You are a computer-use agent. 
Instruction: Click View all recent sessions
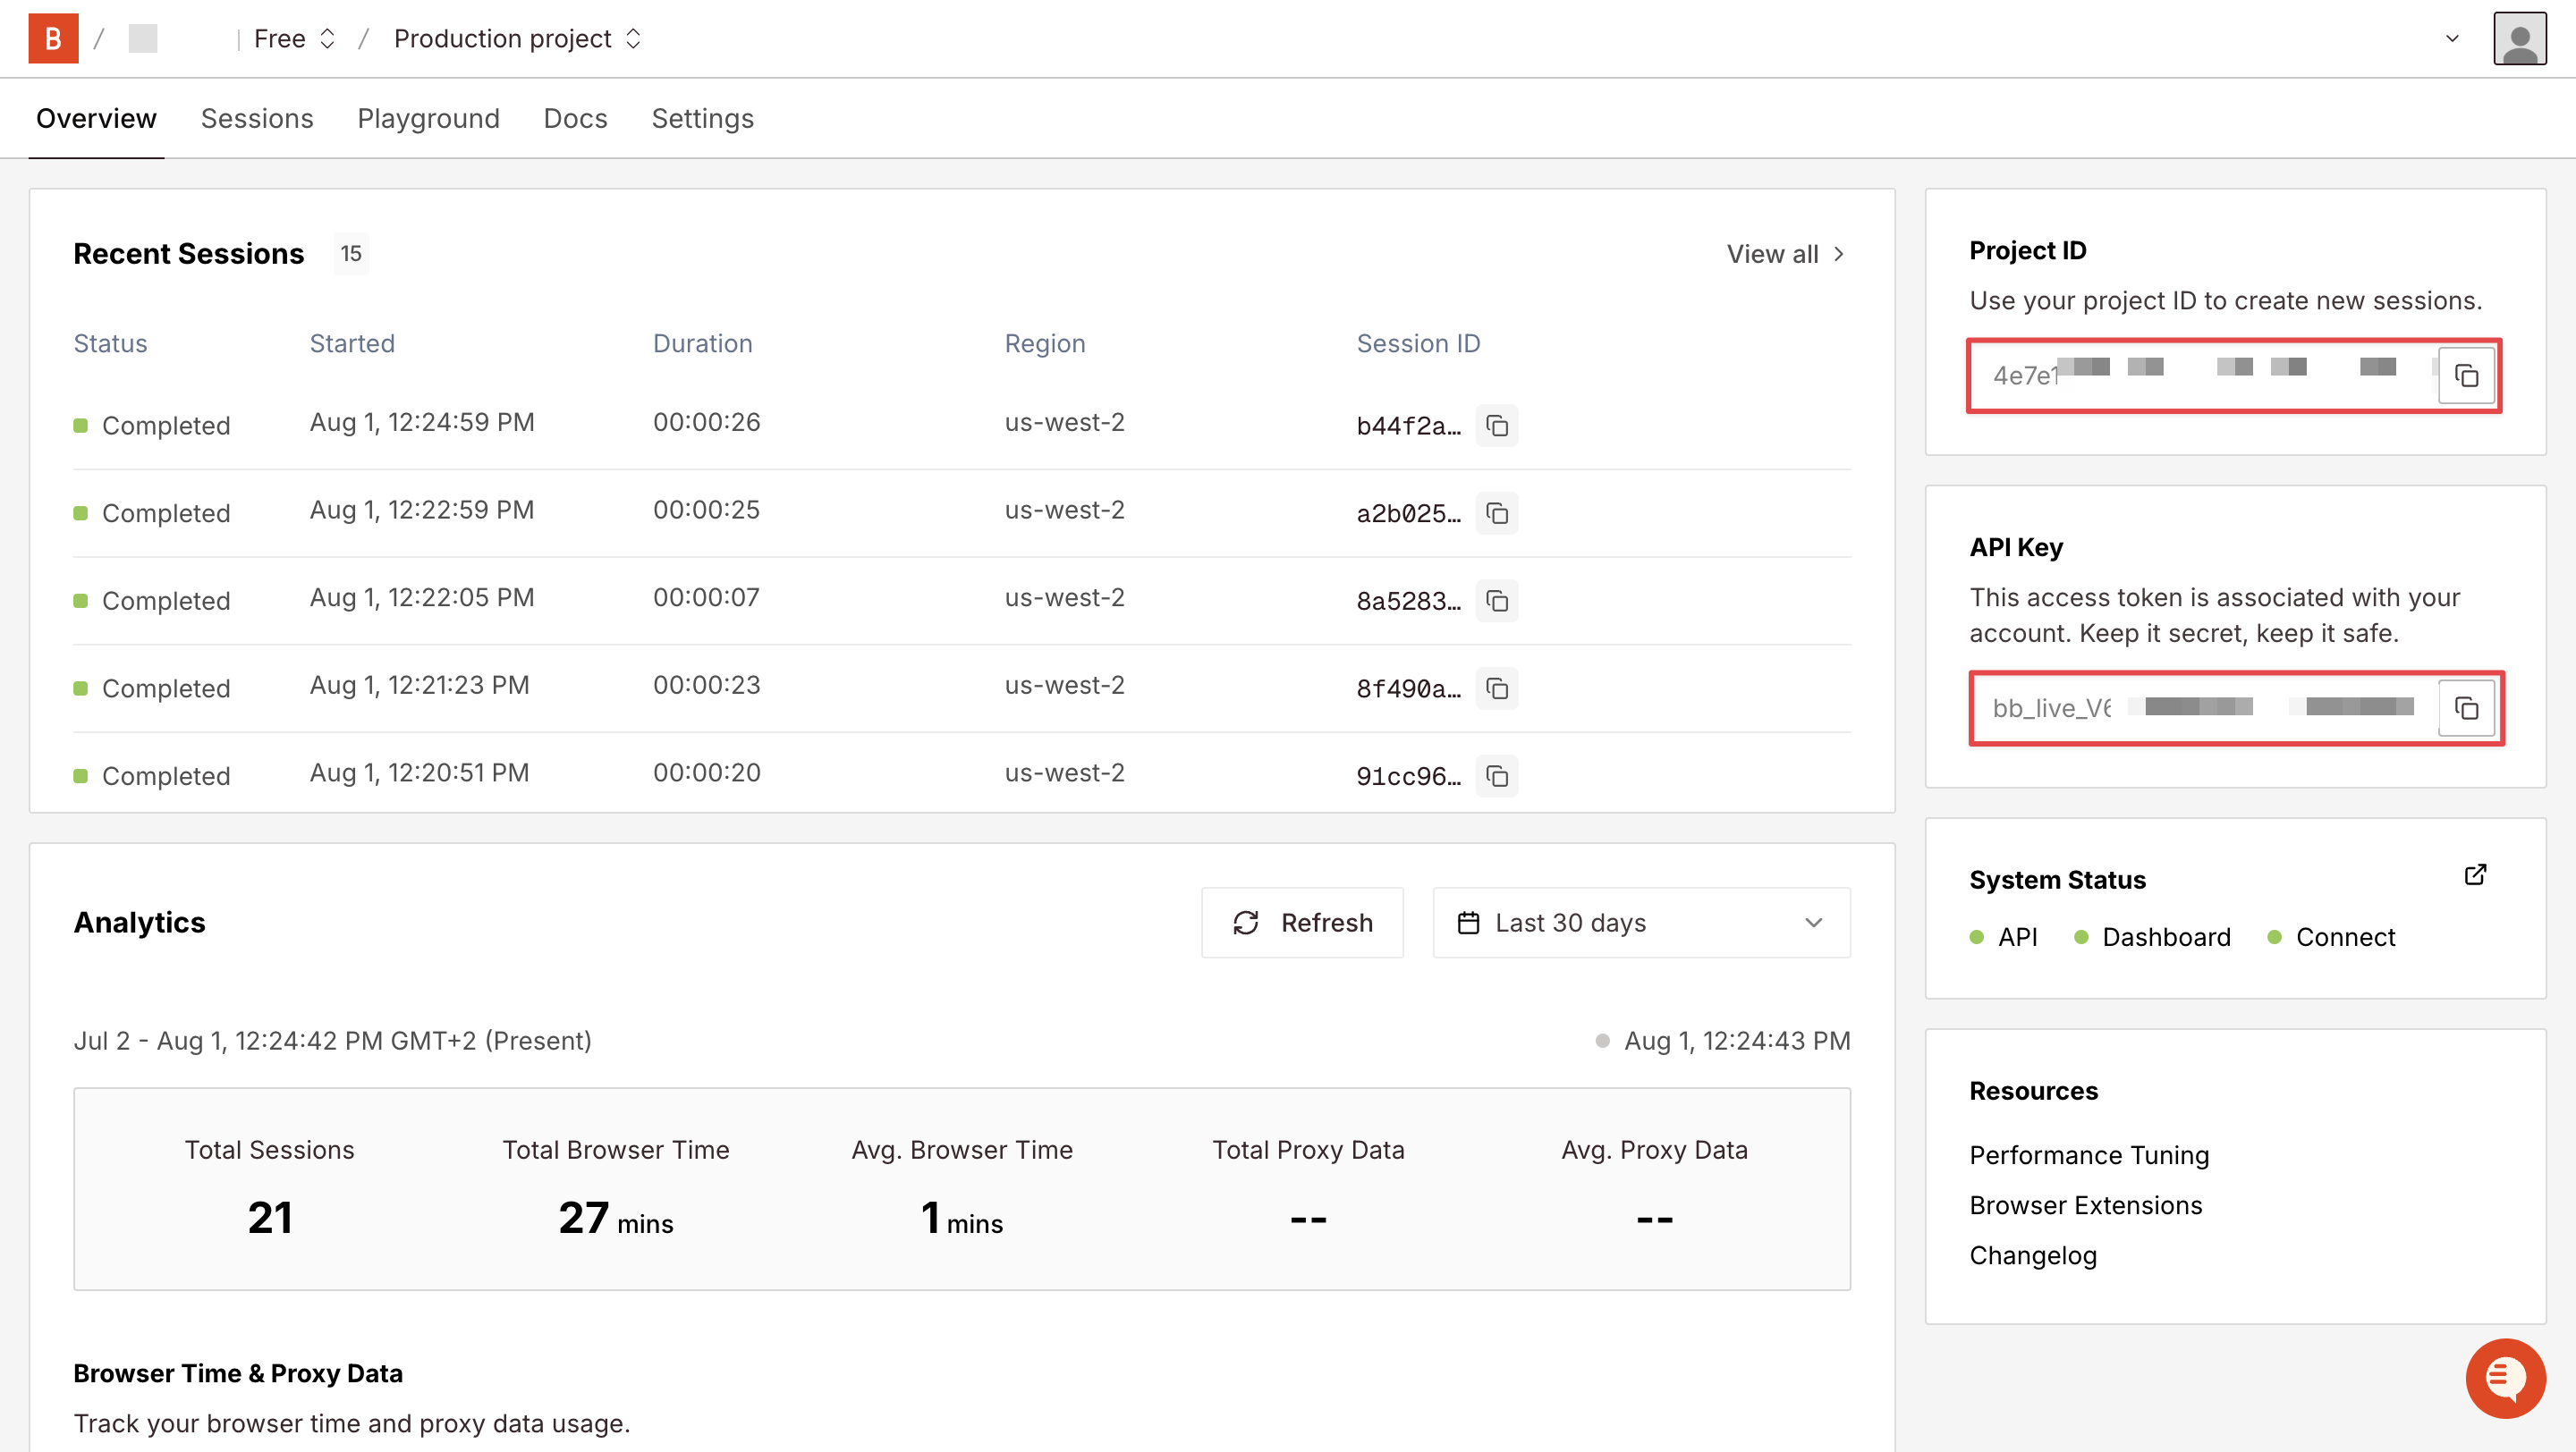pos(1785,254)
